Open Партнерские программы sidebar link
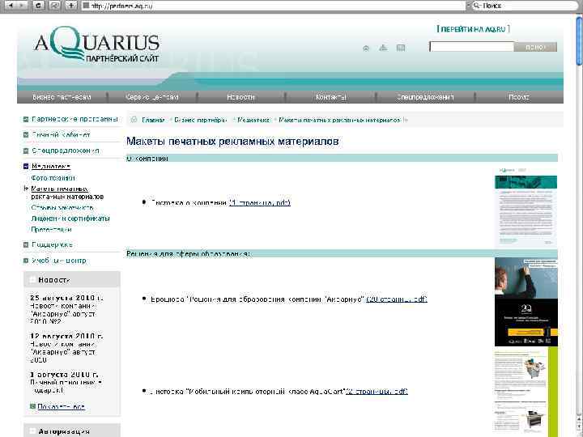Image resolution: width=583 pixels, height=437 pixels. 74,119
